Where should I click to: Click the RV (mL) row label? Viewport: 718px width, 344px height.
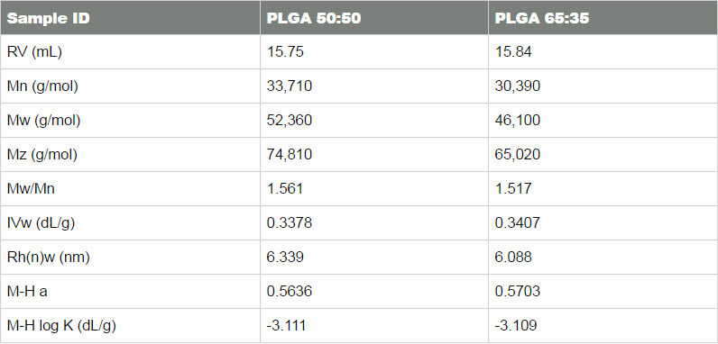click(x=34, y=51)
